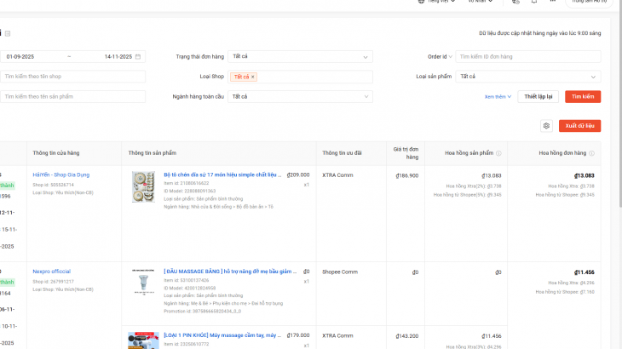The image size is (622, 349).
Task: Focus the Tìm kiếm ID đơn hàng field
Action: pyautogui.click(x=528, y=57)
